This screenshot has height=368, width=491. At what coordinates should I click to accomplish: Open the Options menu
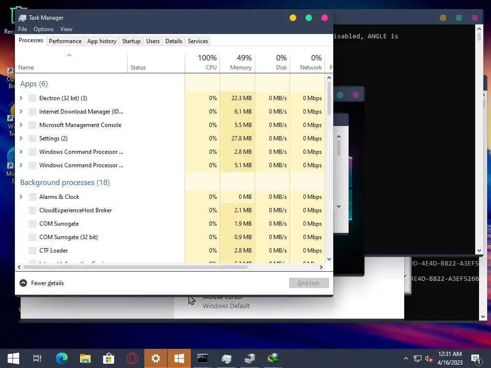[x=44, y=29]
